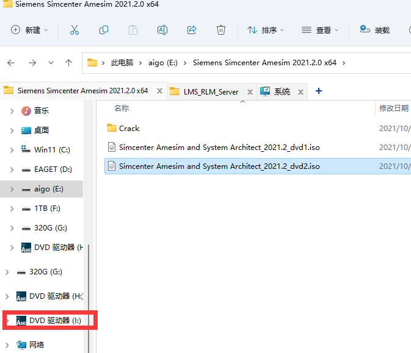Open the 查看 view dropdown
This screenshot has height=353, width=411.
[320, 30]
